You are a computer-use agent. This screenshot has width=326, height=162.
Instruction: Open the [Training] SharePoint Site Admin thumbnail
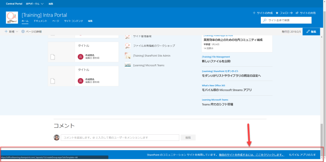click(128, 55)
